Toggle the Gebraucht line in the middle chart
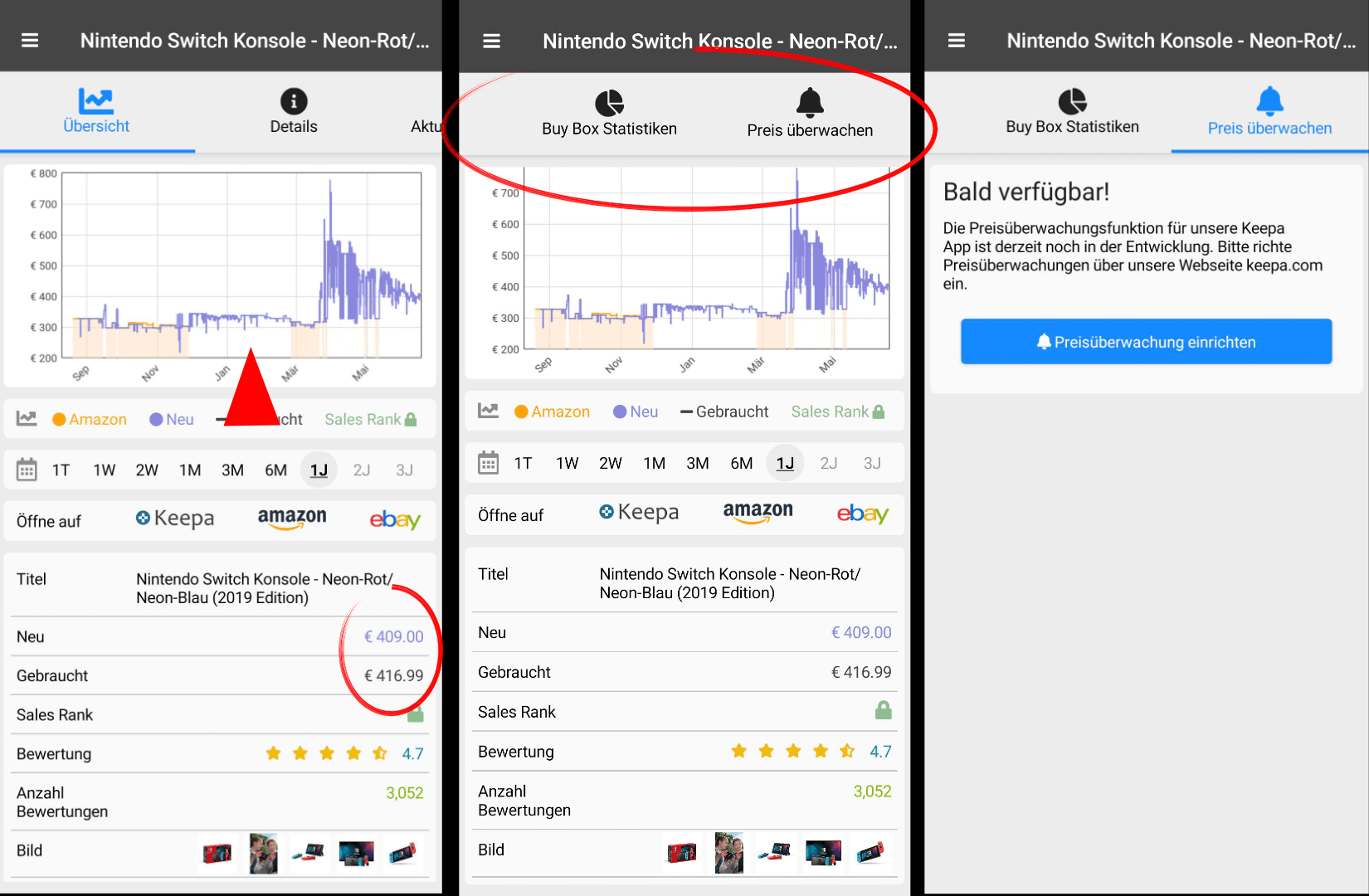 click(x=724, y=412)
